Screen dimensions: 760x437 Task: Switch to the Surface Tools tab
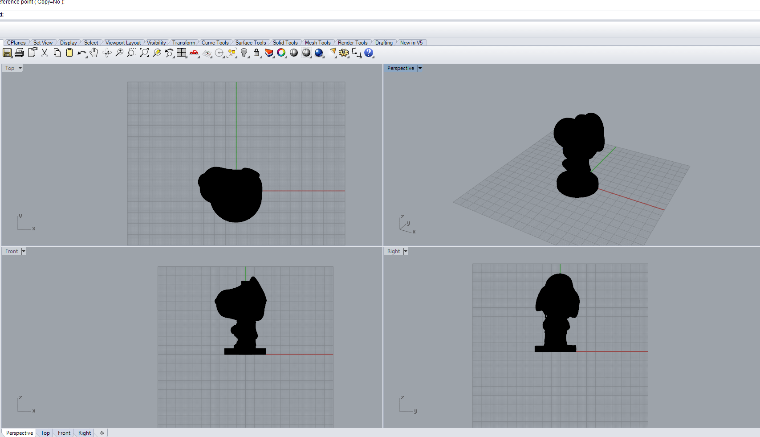tap(251, 43)
